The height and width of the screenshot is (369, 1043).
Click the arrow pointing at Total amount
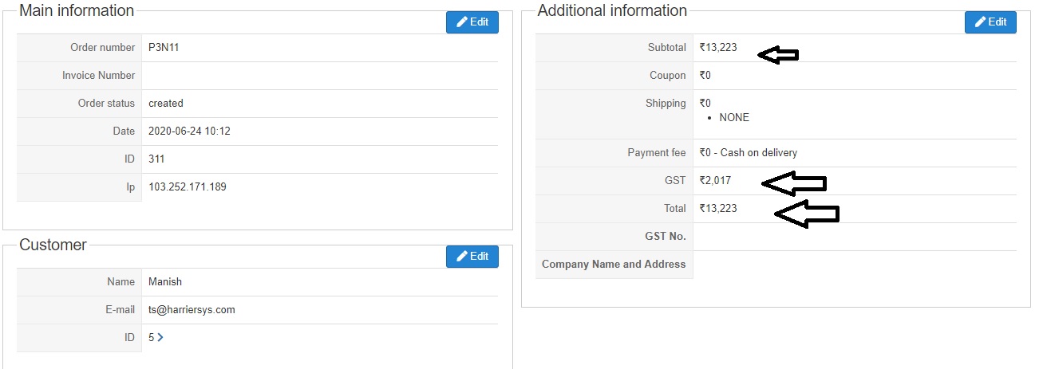point(807,214)
